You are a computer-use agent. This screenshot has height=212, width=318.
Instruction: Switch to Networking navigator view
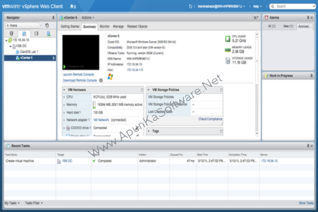48,33
